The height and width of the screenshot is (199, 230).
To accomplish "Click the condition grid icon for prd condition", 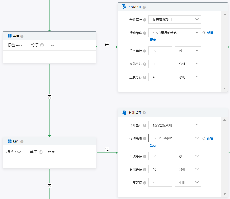I will (x=10, y=36).
